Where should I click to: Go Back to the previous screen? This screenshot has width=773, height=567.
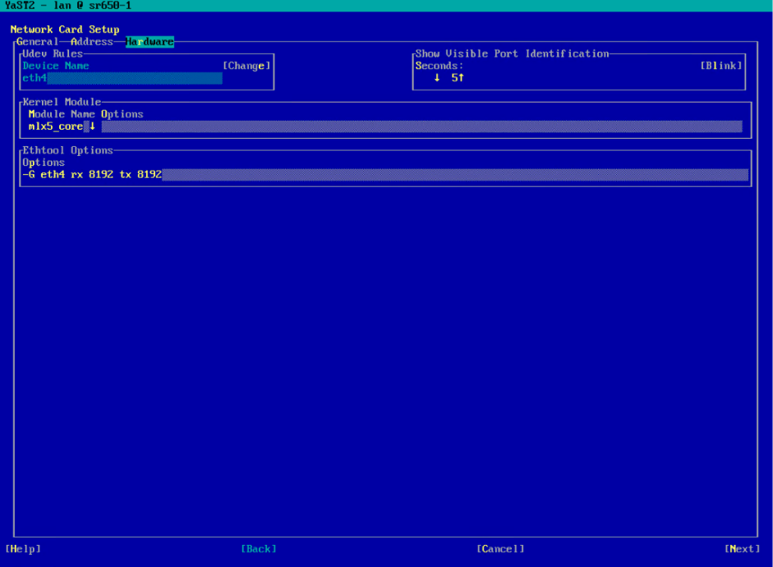click(259, 548)
